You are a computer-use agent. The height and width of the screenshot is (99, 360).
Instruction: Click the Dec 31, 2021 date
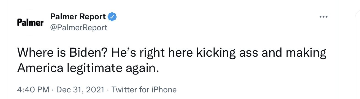(80, 90)
